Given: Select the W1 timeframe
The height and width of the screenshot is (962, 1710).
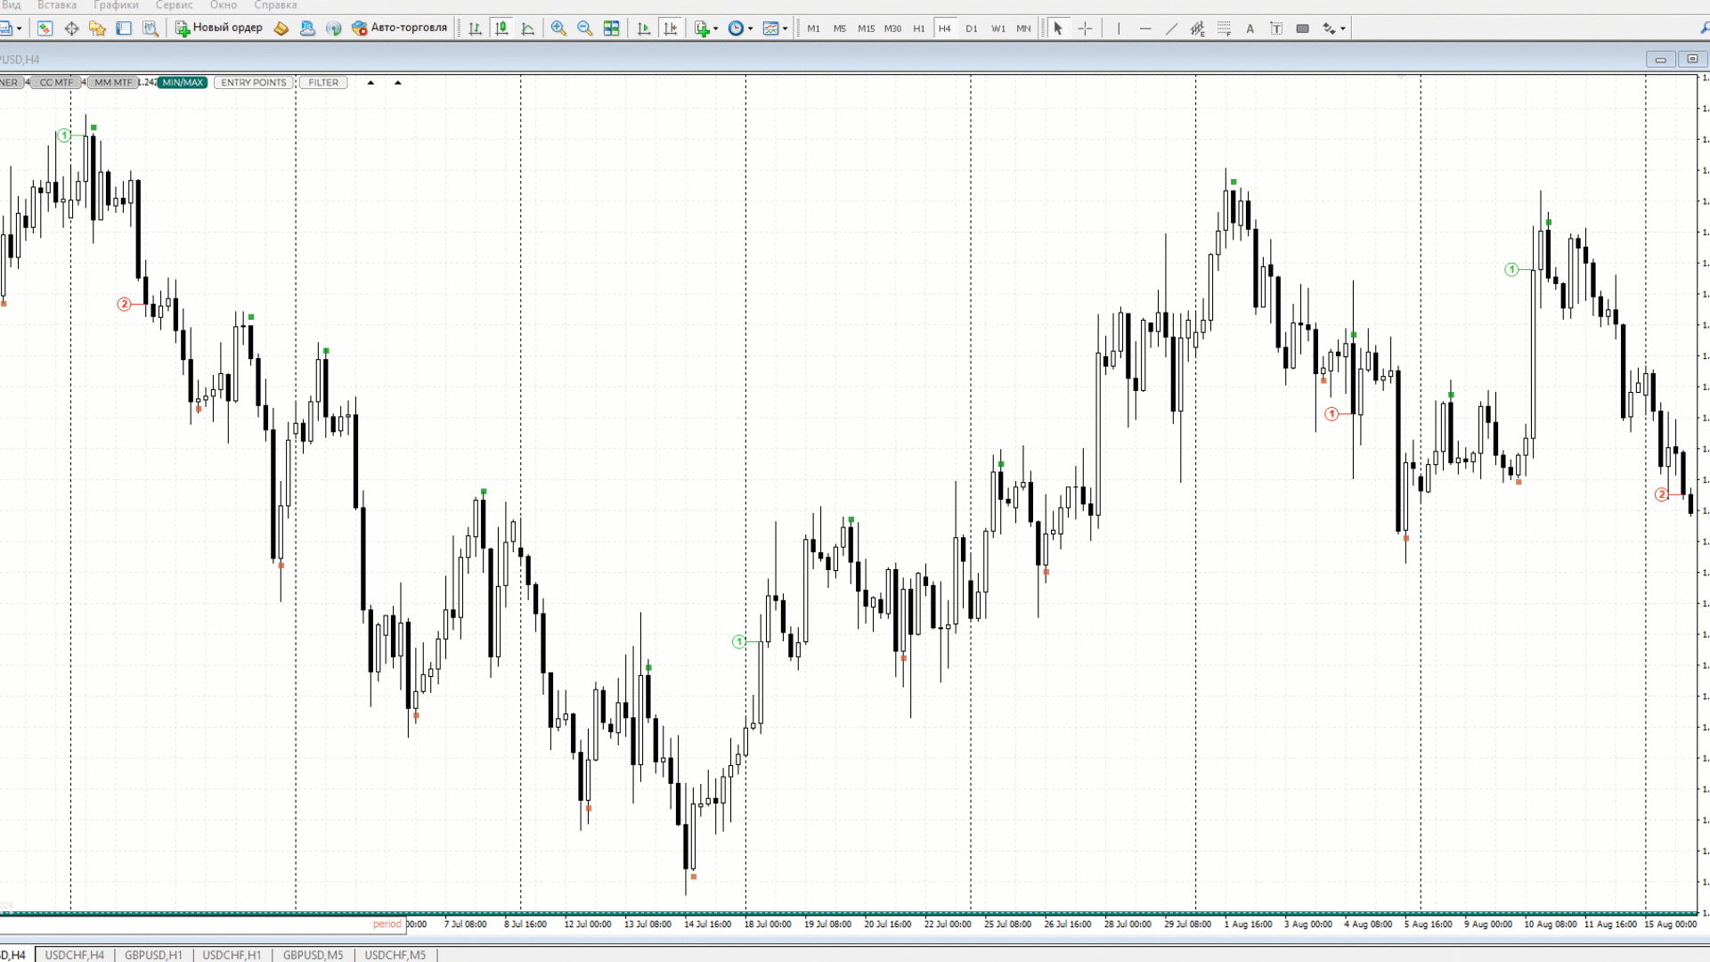Looking at the screenshot, I should 997,29.
